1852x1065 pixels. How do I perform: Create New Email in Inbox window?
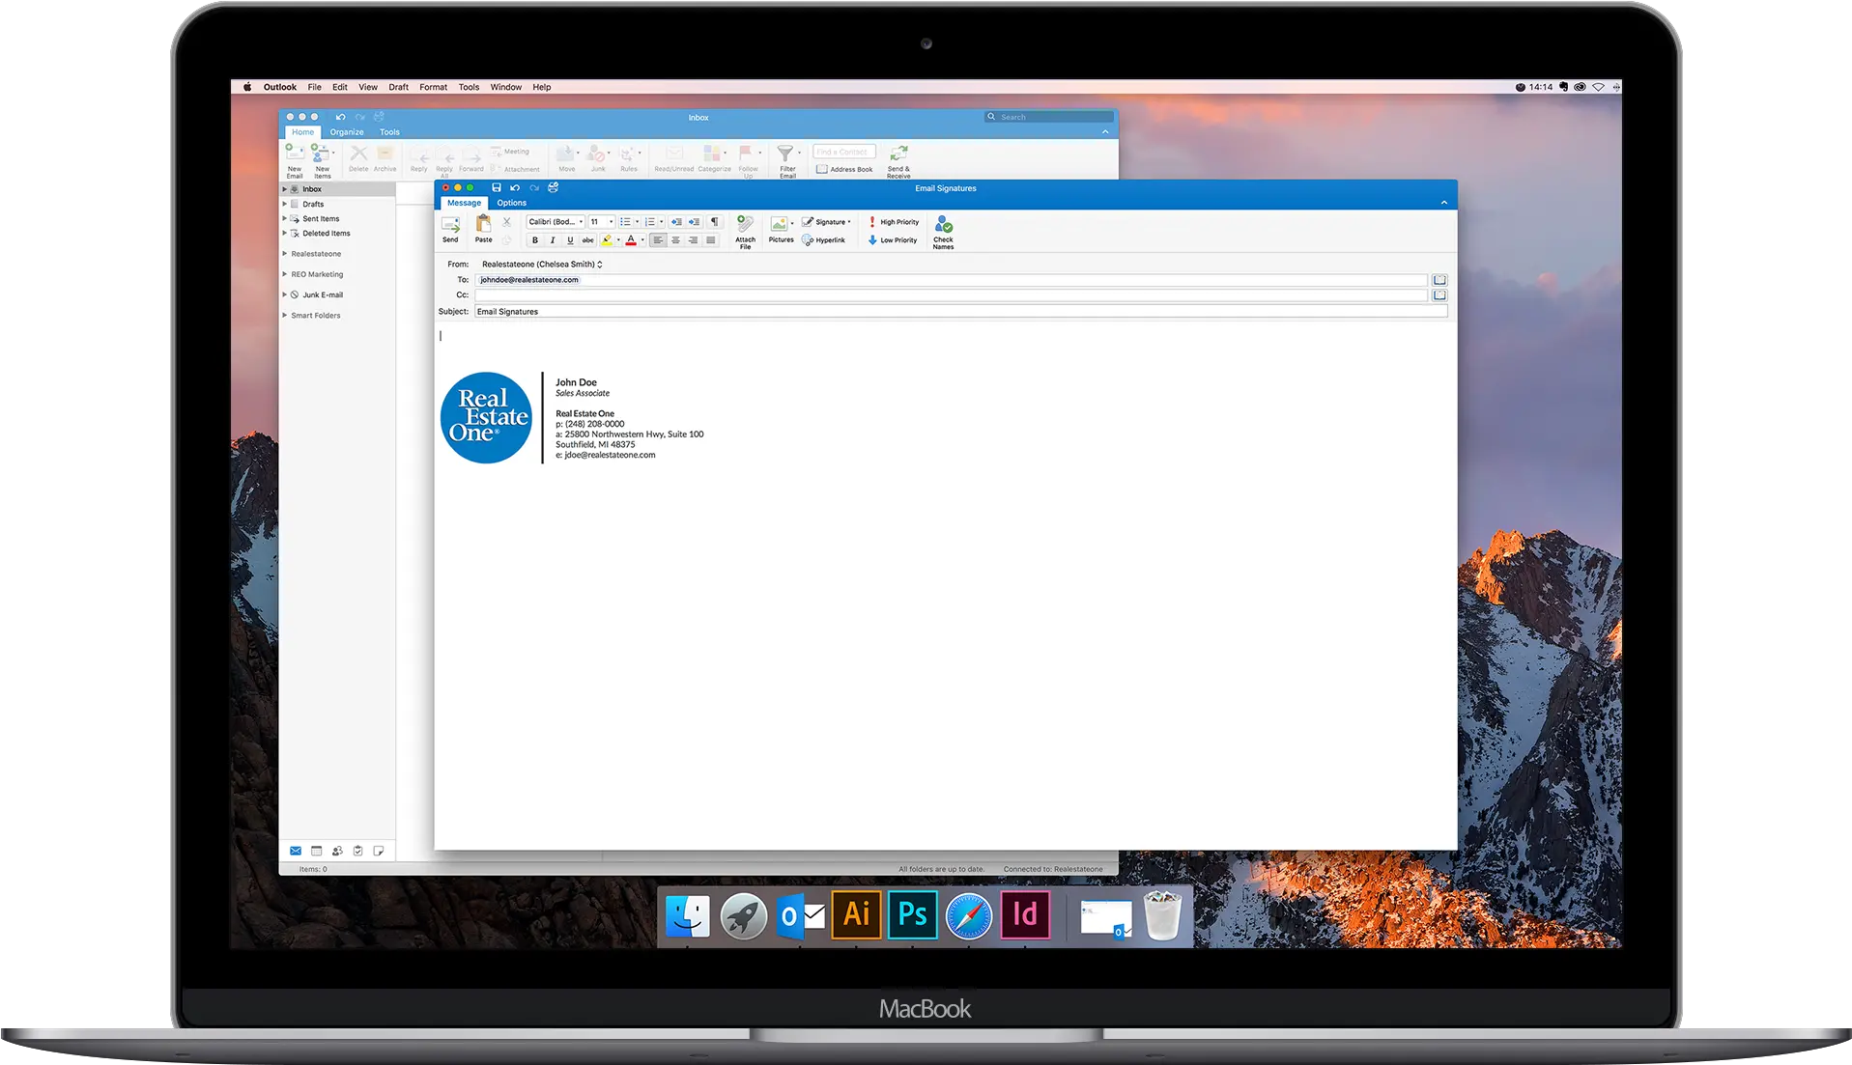(295, 160)
